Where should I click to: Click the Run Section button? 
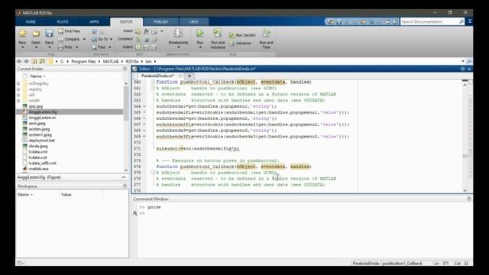pyautogui.click(x=242, y=35)
